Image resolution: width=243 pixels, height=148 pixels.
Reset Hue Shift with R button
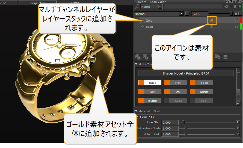point(238,123)
